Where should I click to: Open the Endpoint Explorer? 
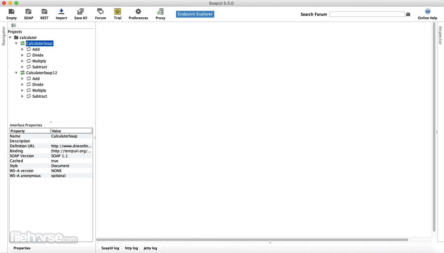[x=195, y=14]
